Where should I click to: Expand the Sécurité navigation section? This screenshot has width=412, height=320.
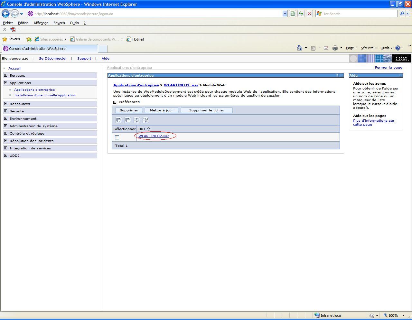[x=5, y=111]
